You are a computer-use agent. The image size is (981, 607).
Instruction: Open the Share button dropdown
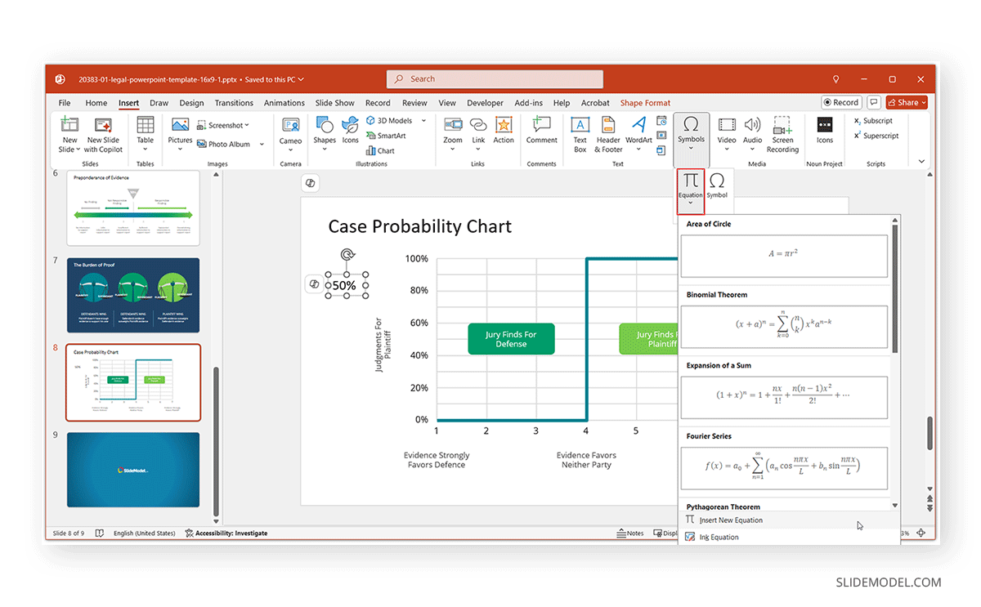[x=924, y=103]
